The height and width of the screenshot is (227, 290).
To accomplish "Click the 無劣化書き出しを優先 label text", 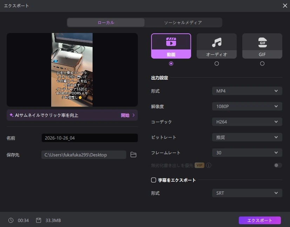I will (x=172, y=165).
